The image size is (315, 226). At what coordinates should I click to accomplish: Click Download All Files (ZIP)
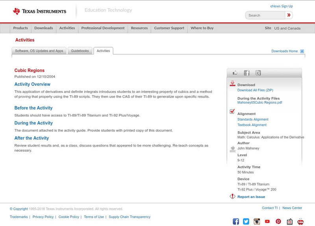(x=255, y=90)
